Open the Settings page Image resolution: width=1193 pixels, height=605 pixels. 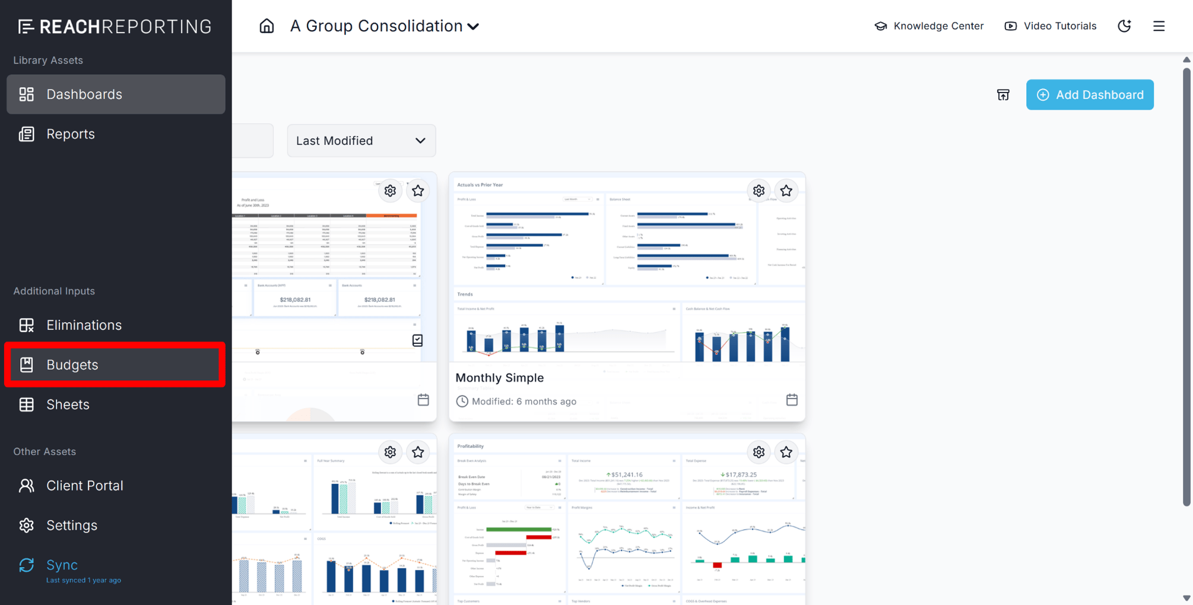coord(116,526)
